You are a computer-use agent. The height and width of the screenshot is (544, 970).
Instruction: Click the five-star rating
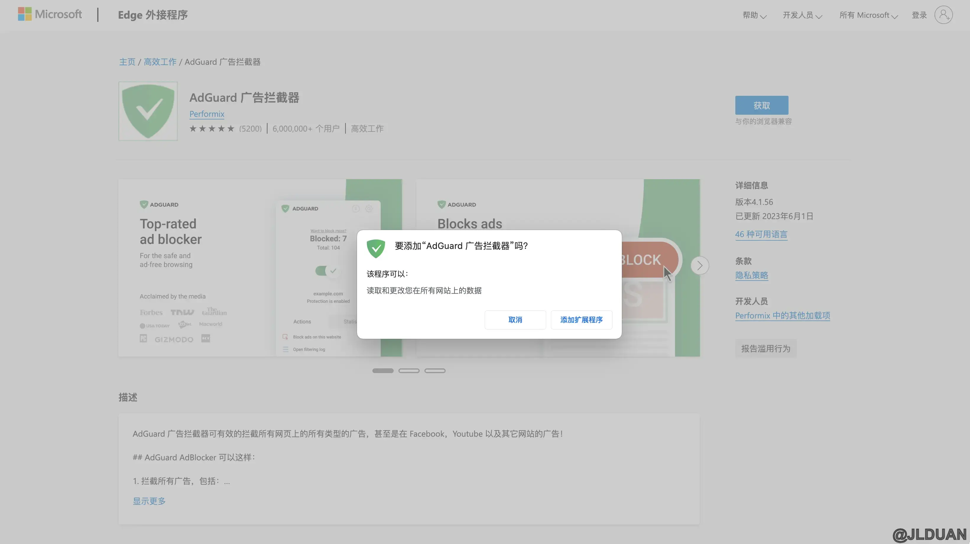coord(212,129)
